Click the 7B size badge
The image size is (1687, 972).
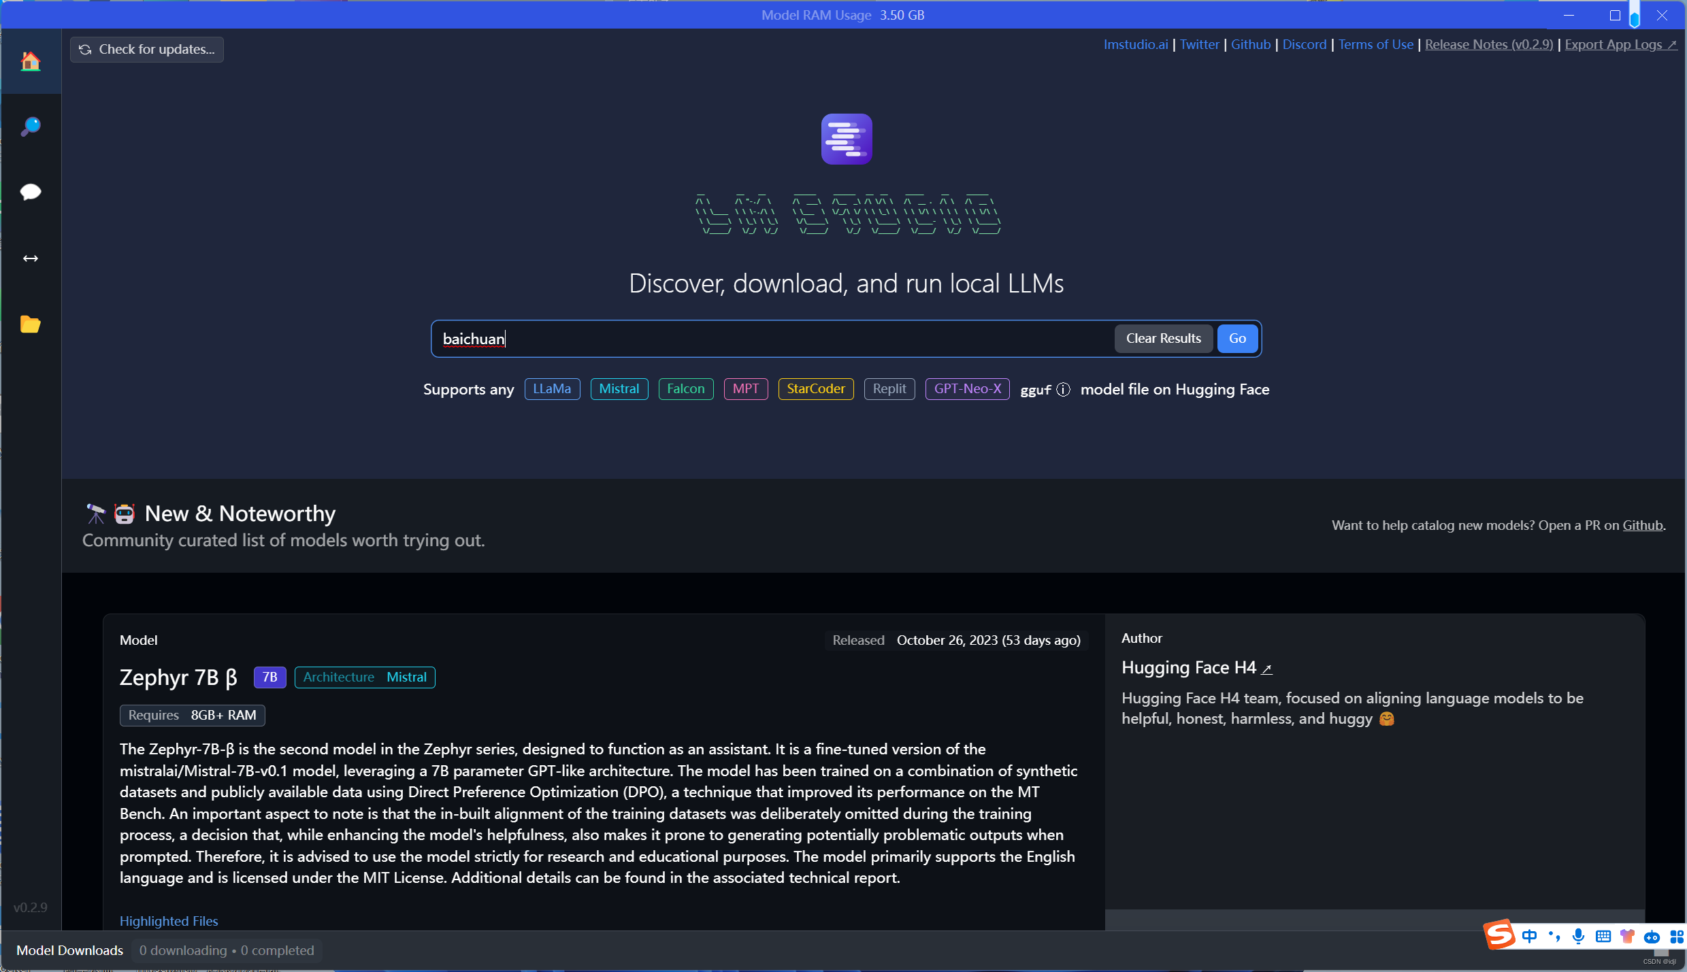(x=269, y=677)
